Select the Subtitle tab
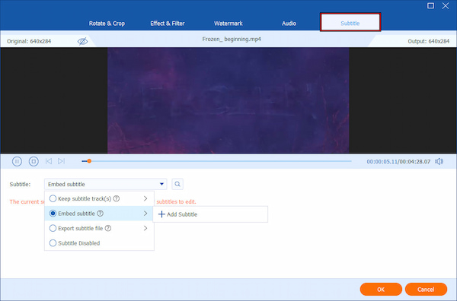Screen dimensions: 457x301 [350, 22]
